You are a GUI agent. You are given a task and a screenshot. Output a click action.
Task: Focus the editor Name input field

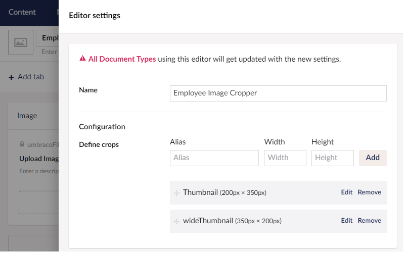tap(278, 93)
